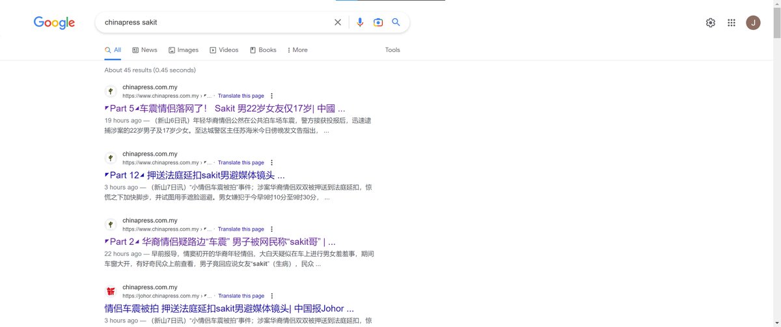Select the All results tab
The height and width of the screenshot is (327, 781).
(x=113, y=50)
